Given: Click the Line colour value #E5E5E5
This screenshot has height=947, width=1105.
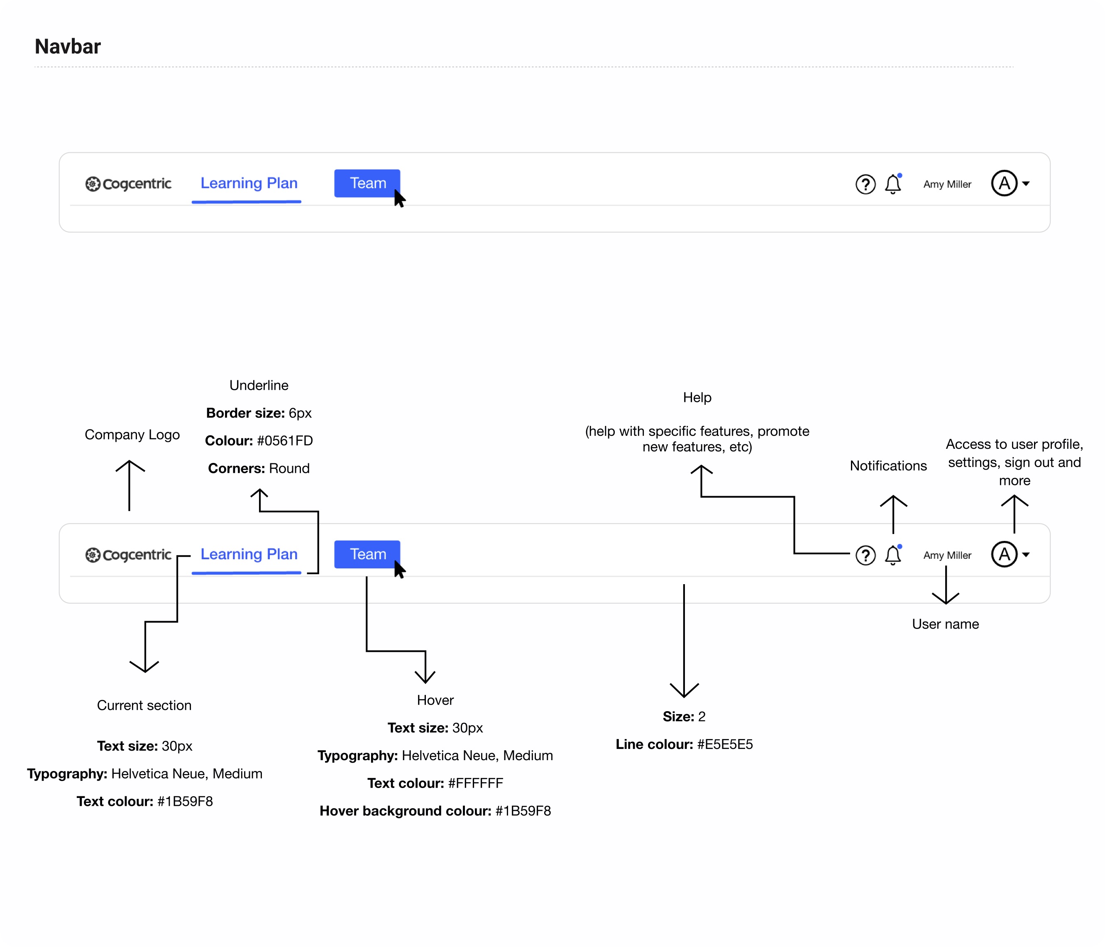Looking at the screenshot, I should click(x=725, y=744).
